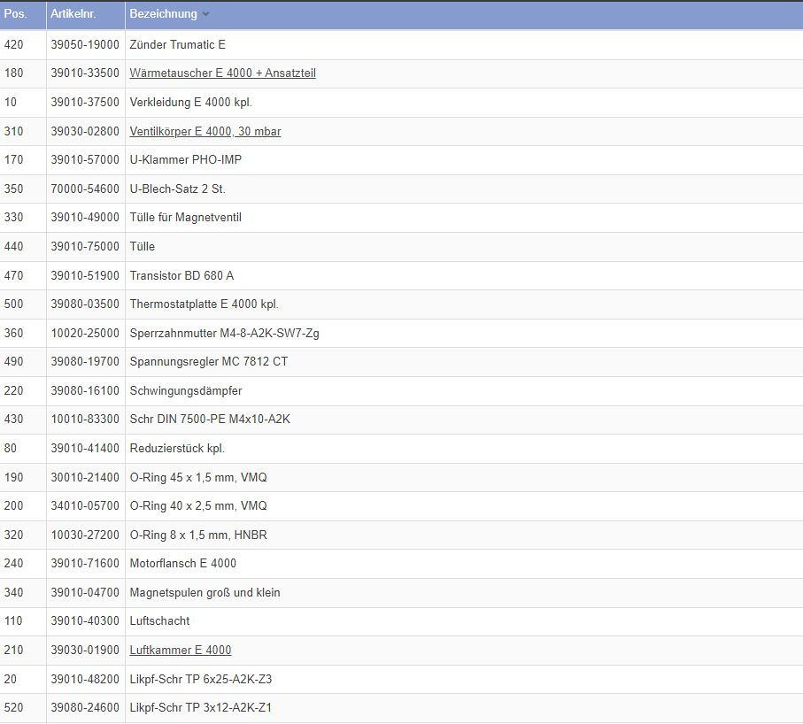803x724 pixels.
Task: Click Motorflansch E 4000 entry
Action: [182, 563]
